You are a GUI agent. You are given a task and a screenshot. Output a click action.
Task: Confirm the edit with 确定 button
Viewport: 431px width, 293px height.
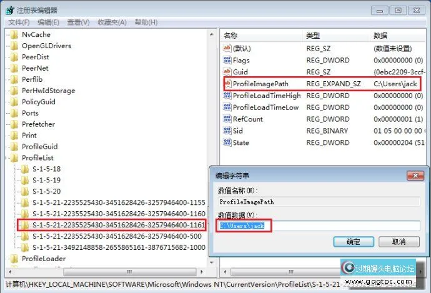(x=354, y=242)
